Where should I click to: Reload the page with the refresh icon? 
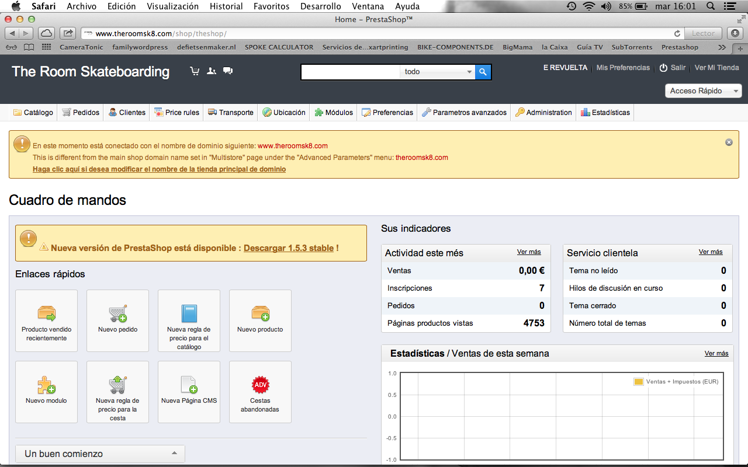(x=677, y=33)
